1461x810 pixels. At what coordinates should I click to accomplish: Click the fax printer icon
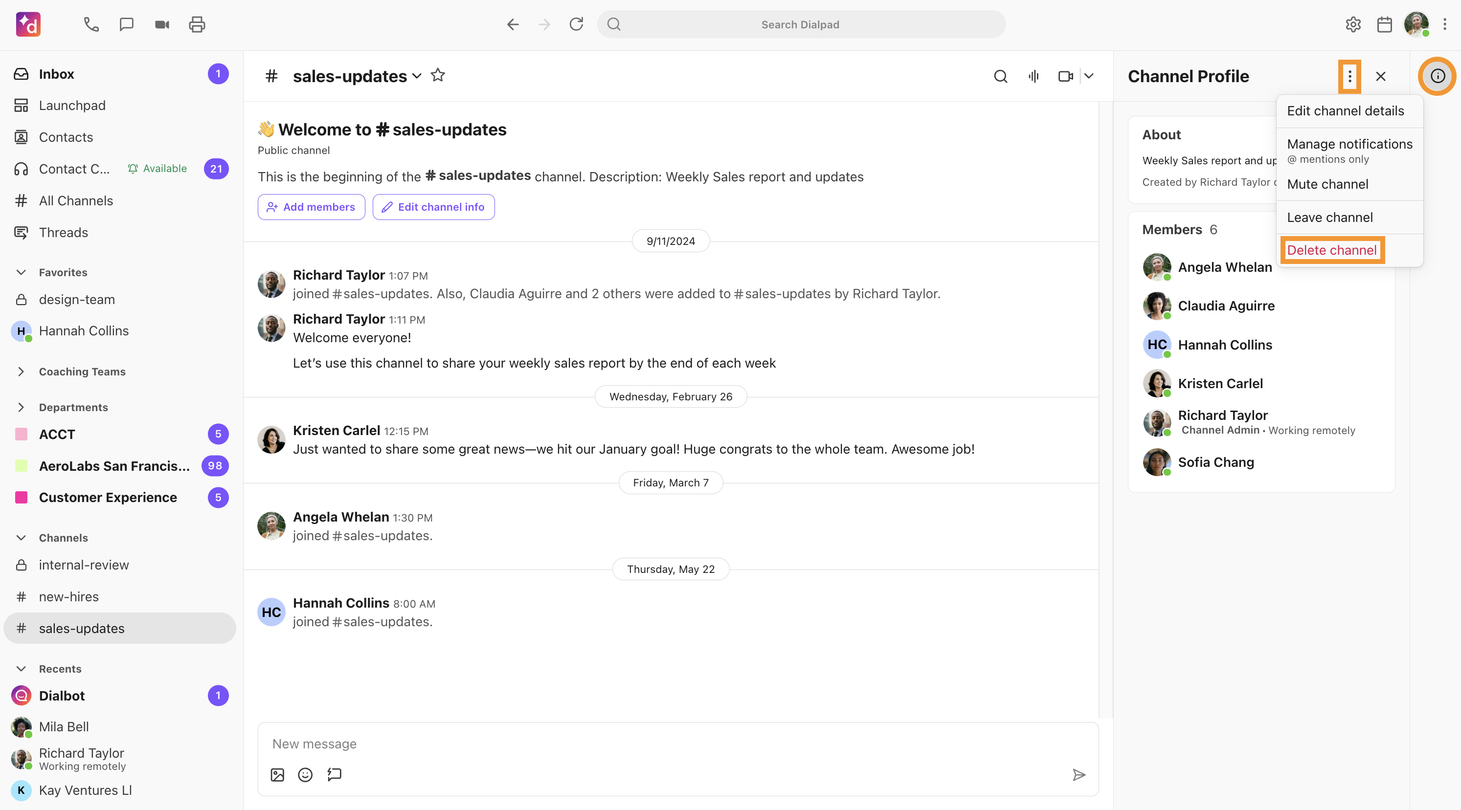pyautogui.click(x=197, y=24)
